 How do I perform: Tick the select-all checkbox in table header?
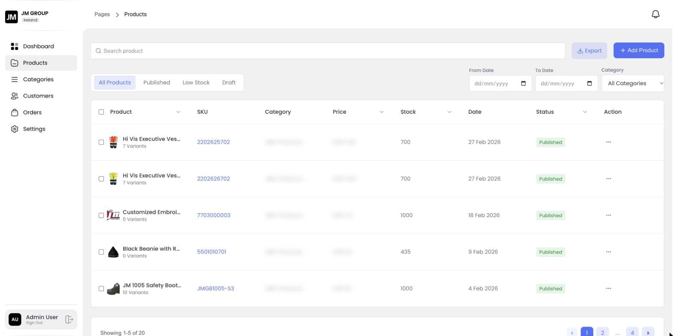(101, 112)
